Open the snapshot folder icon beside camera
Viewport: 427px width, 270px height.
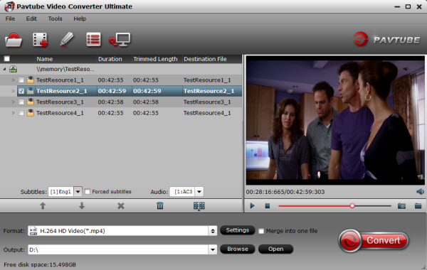pos(418,206)
